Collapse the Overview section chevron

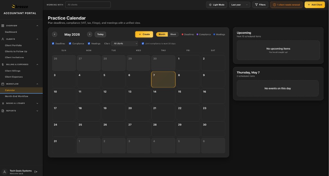coord(37,26)
